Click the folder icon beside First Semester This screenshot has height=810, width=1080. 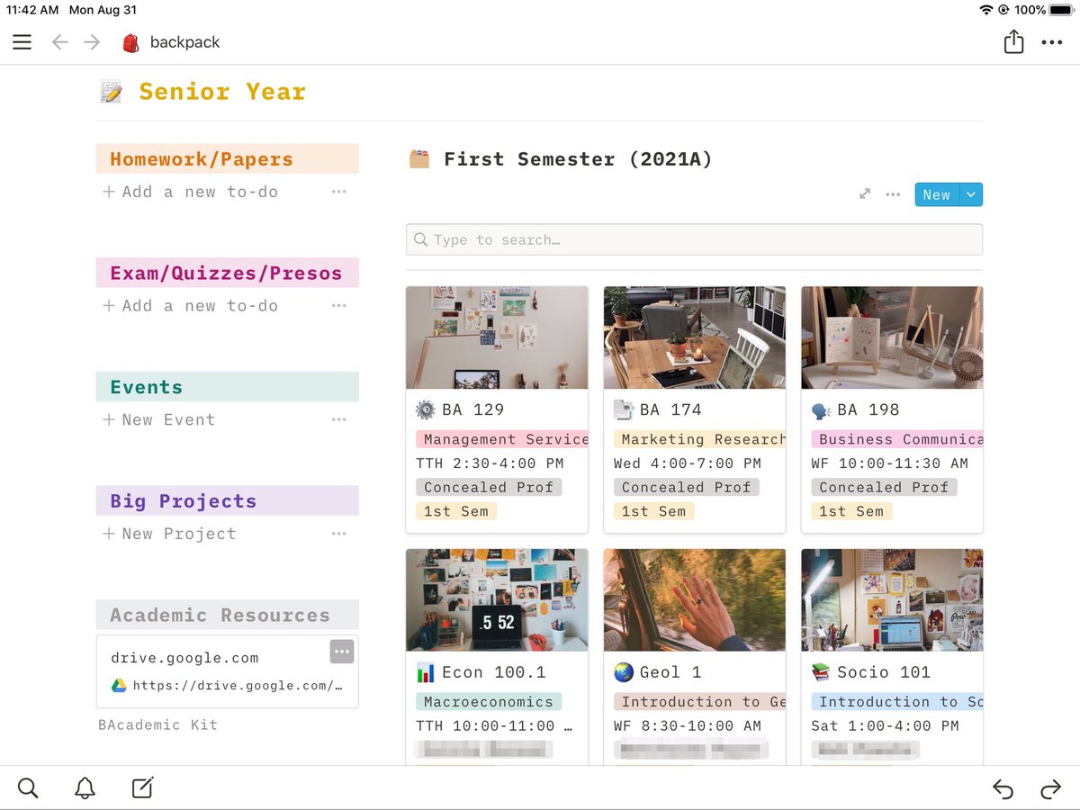(x=419, y=159)
